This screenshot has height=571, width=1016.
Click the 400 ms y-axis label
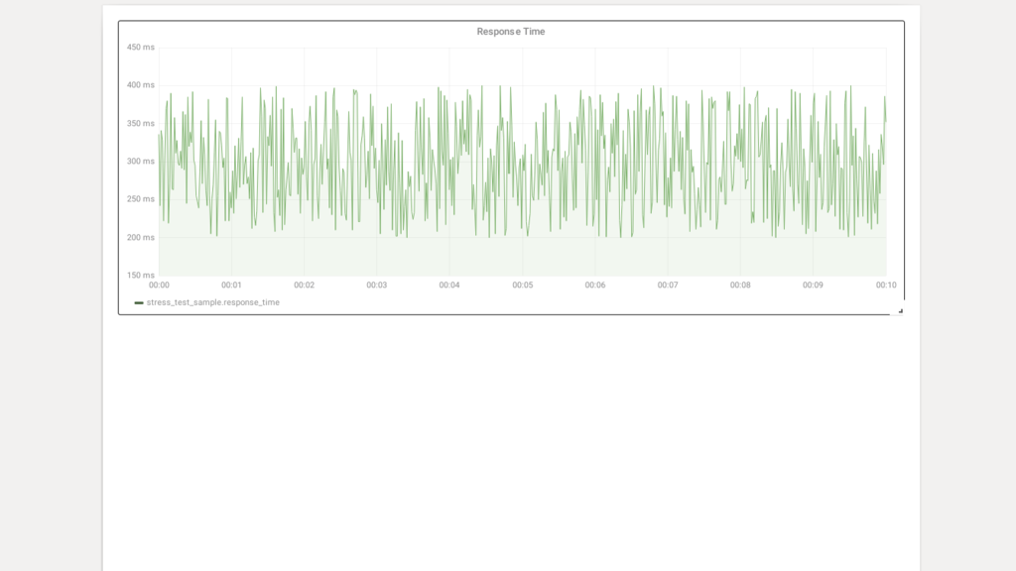point(141,85)
